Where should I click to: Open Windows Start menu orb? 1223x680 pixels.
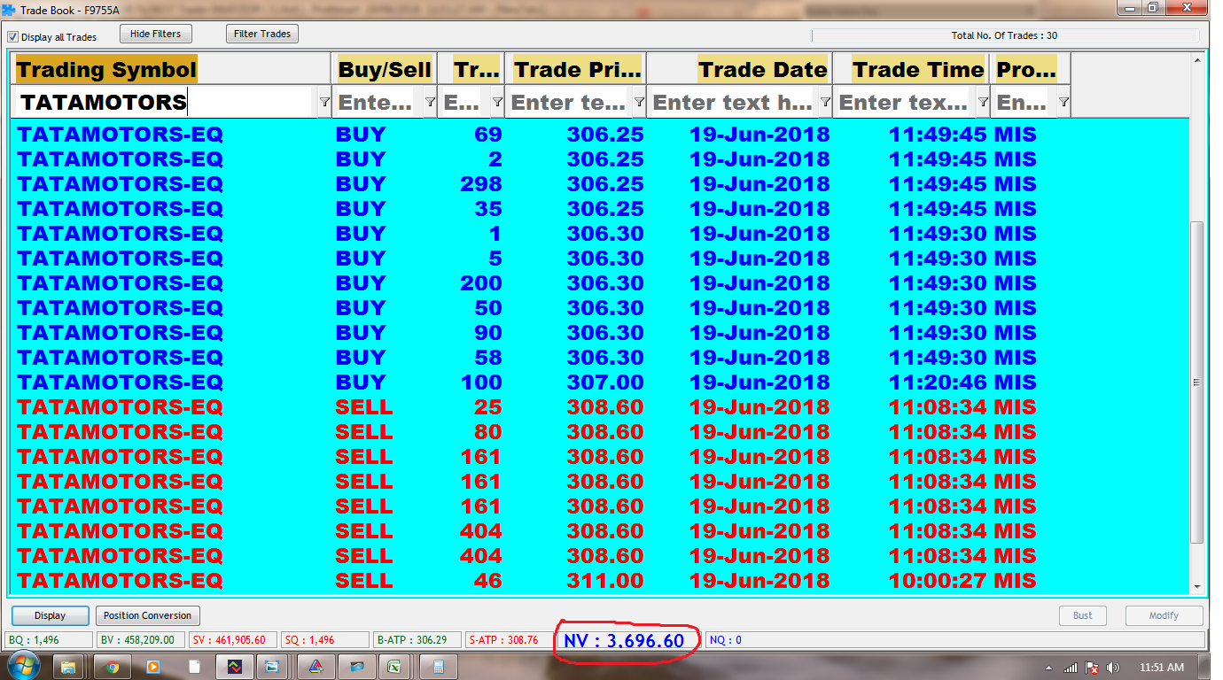click(23, 667)
